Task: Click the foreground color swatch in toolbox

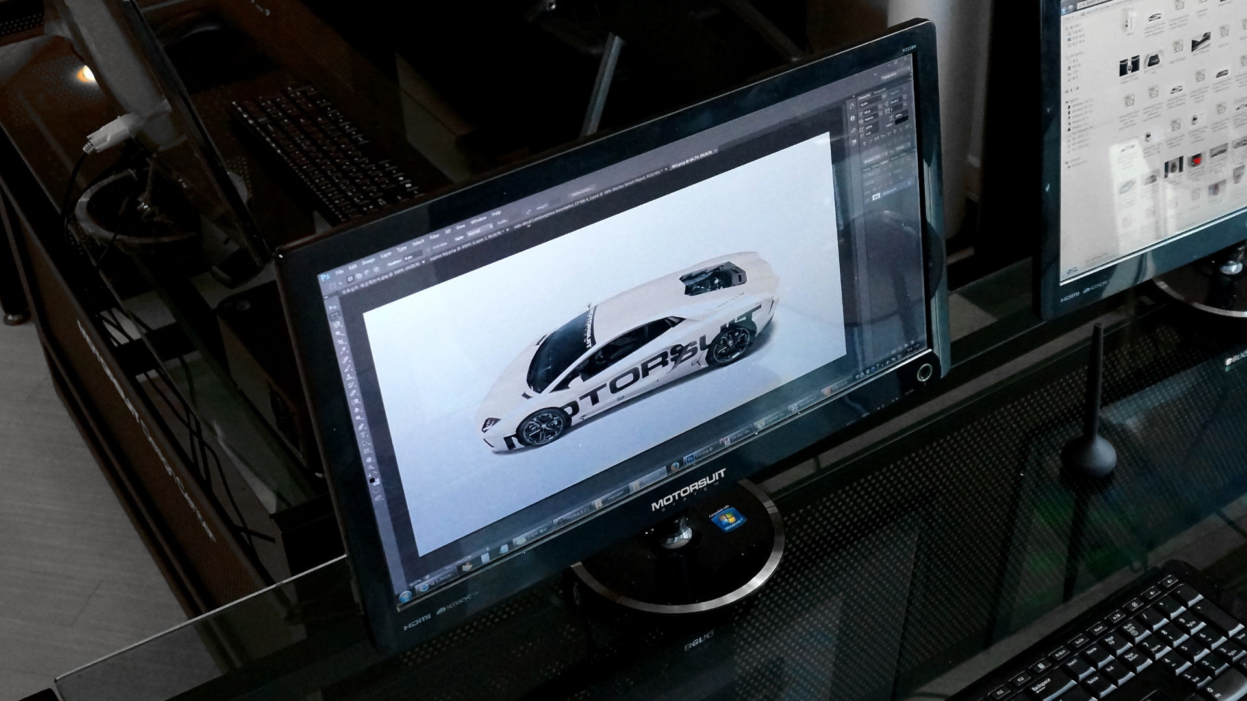Action: (x=372, y=480)
